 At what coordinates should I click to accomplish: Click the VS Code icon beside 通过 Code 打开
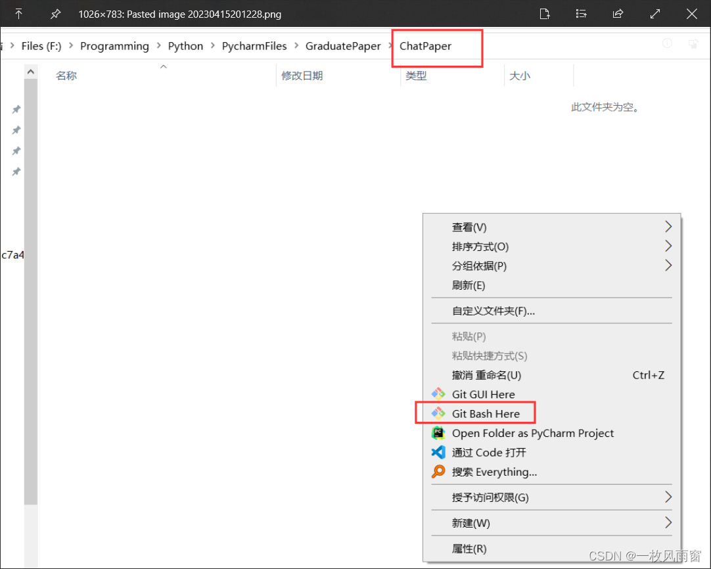click(x=438, y=452)
